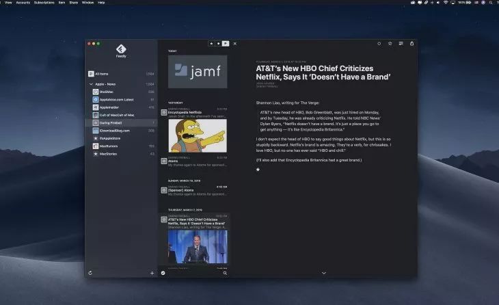Select the AppleInsider feed

point(121,107)
